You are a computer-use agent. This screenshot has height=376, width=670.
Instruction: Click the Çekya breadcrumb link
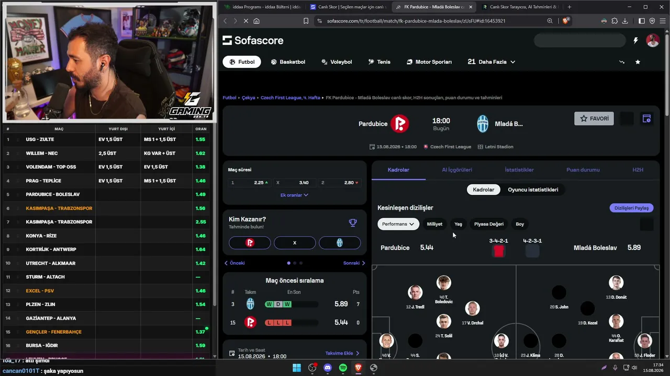(248, 98)
